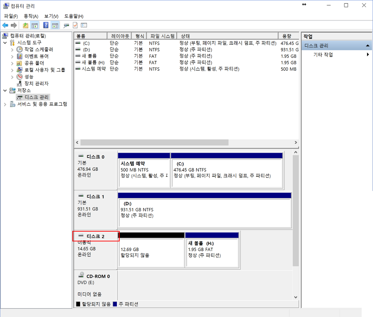Viewport: 373px width, 317px height.
Task: Select the CD-ROM 0 drive icon
Action: coord(81,275)
